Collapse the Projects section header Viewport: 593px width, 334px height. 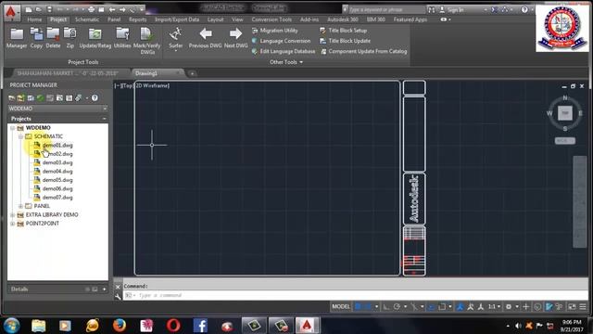pos(104,119)
